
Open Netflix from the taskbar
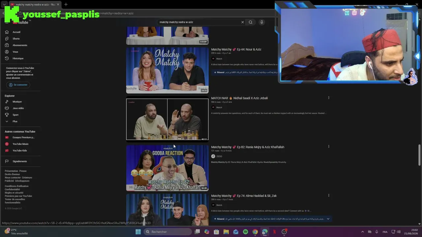coord(274,232)
